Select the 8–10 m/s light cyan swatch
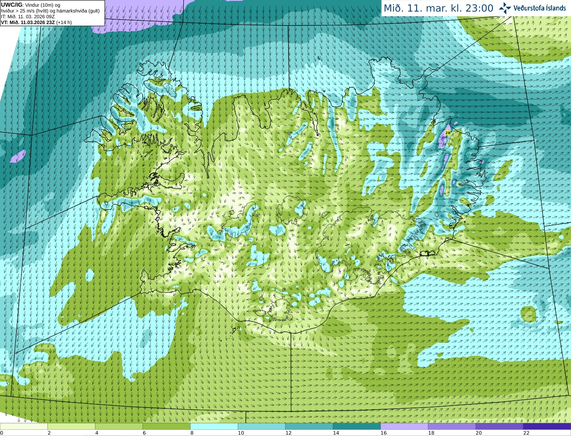 pyautogui.click(x=214, y=426)
